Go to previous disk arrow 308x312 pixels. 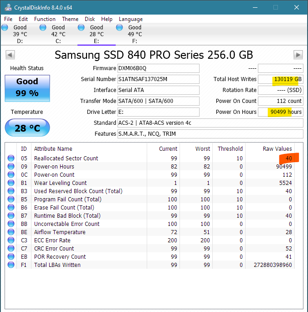10,55
